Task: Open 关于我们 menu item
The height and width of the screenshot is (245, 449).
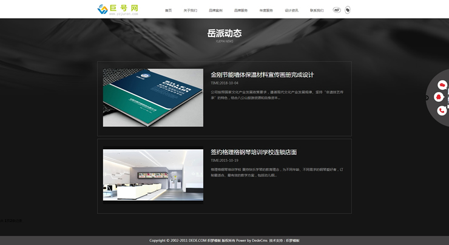Action: point(190,10)
